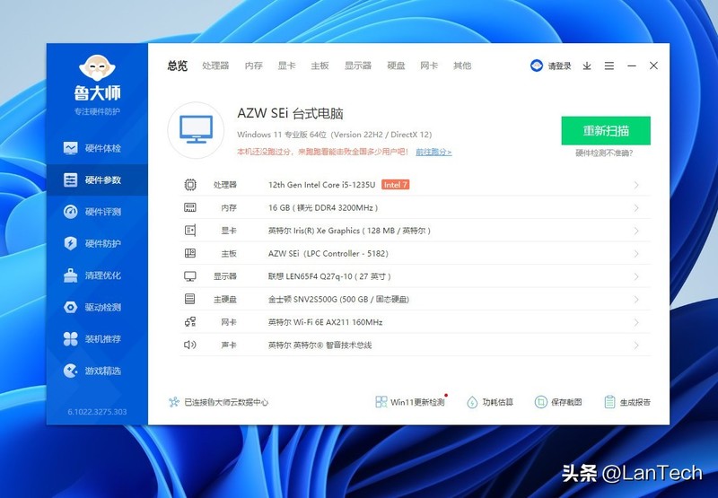The width and height of the screenshot is (718, 498).
Task: Click the sound card speaker icon
Action: point(189,345)
